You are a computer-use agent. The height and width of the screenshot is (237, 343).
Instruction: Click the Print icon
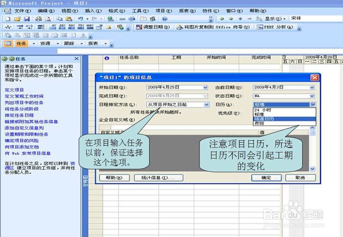pos(38,19)
